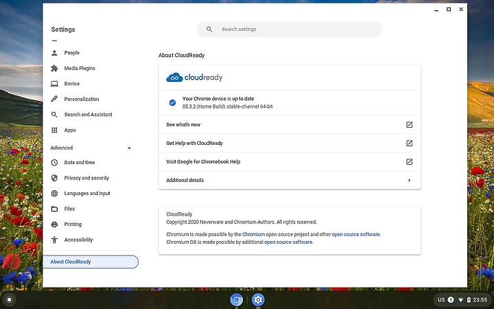Viewport: 494px width, 309px height.
Task: Click the Printing printer icon
Action: [x=54, y=224]
